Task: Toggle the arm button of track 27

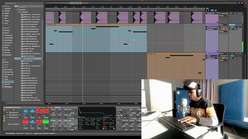Action: [240, 25]
